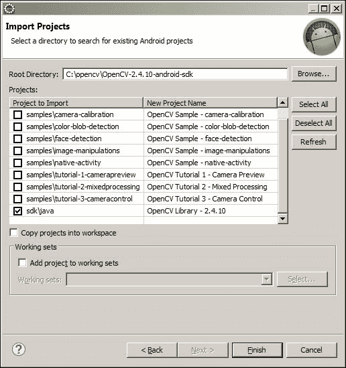Screen dimensions: 346x368
Task: Select OpenCV Tutorial 3 - Camera Control cell
Action: pos(211,199)
